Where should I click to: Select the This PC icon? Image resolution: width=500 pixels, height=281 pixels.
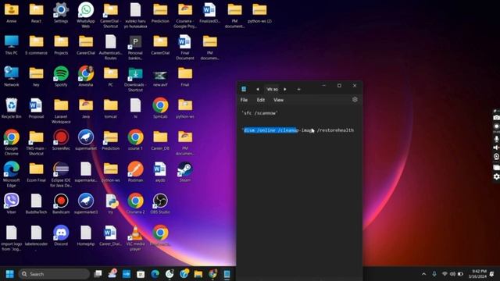[12, 44]
